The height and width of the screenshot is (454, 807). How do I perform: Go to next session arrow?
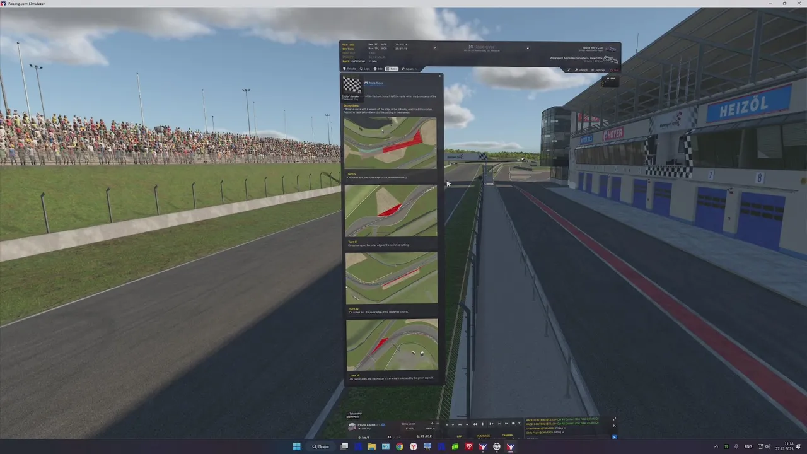[x=528, y=48]
